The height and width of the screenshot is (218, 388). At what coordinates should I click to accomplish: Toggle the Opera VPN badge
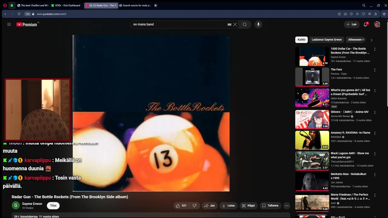pos(28,14)
